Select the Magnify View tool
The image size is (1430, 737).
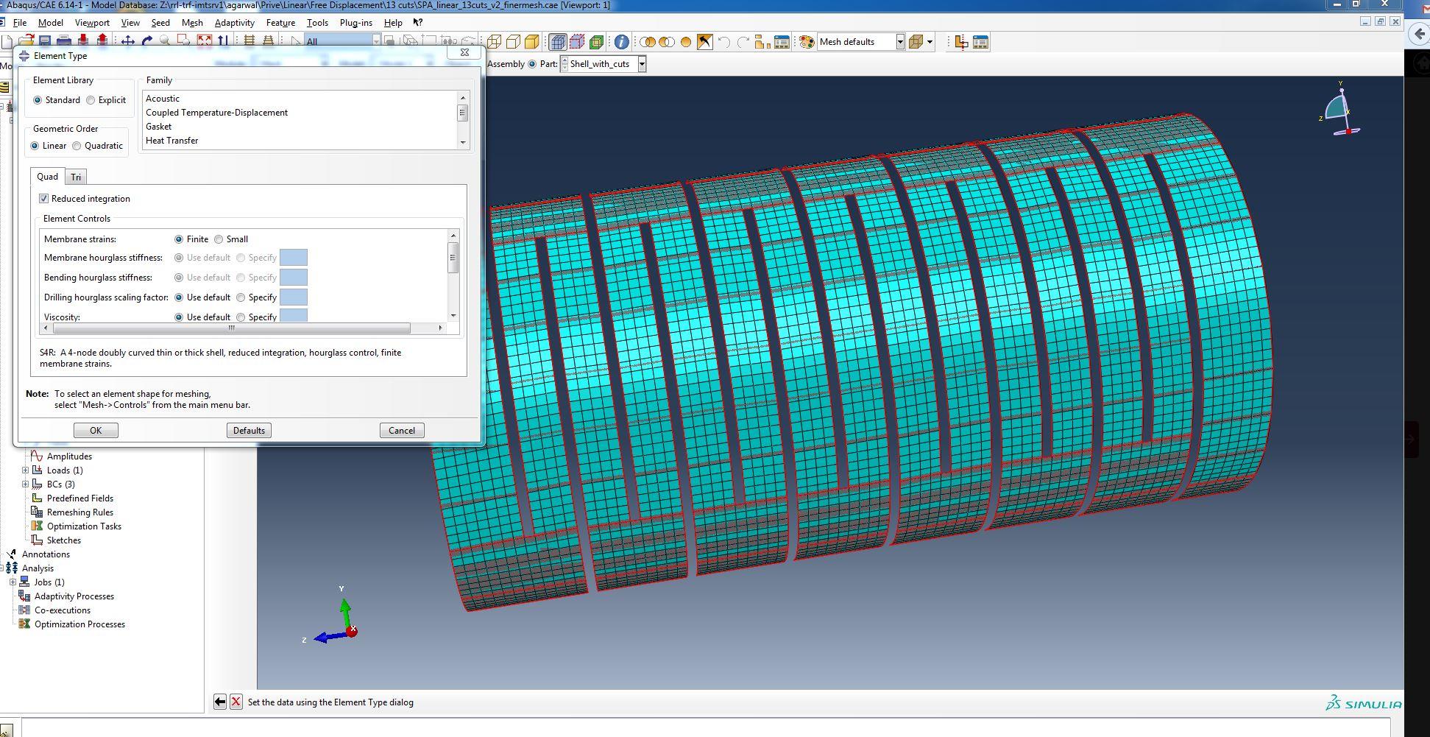[x=165, y=41]
